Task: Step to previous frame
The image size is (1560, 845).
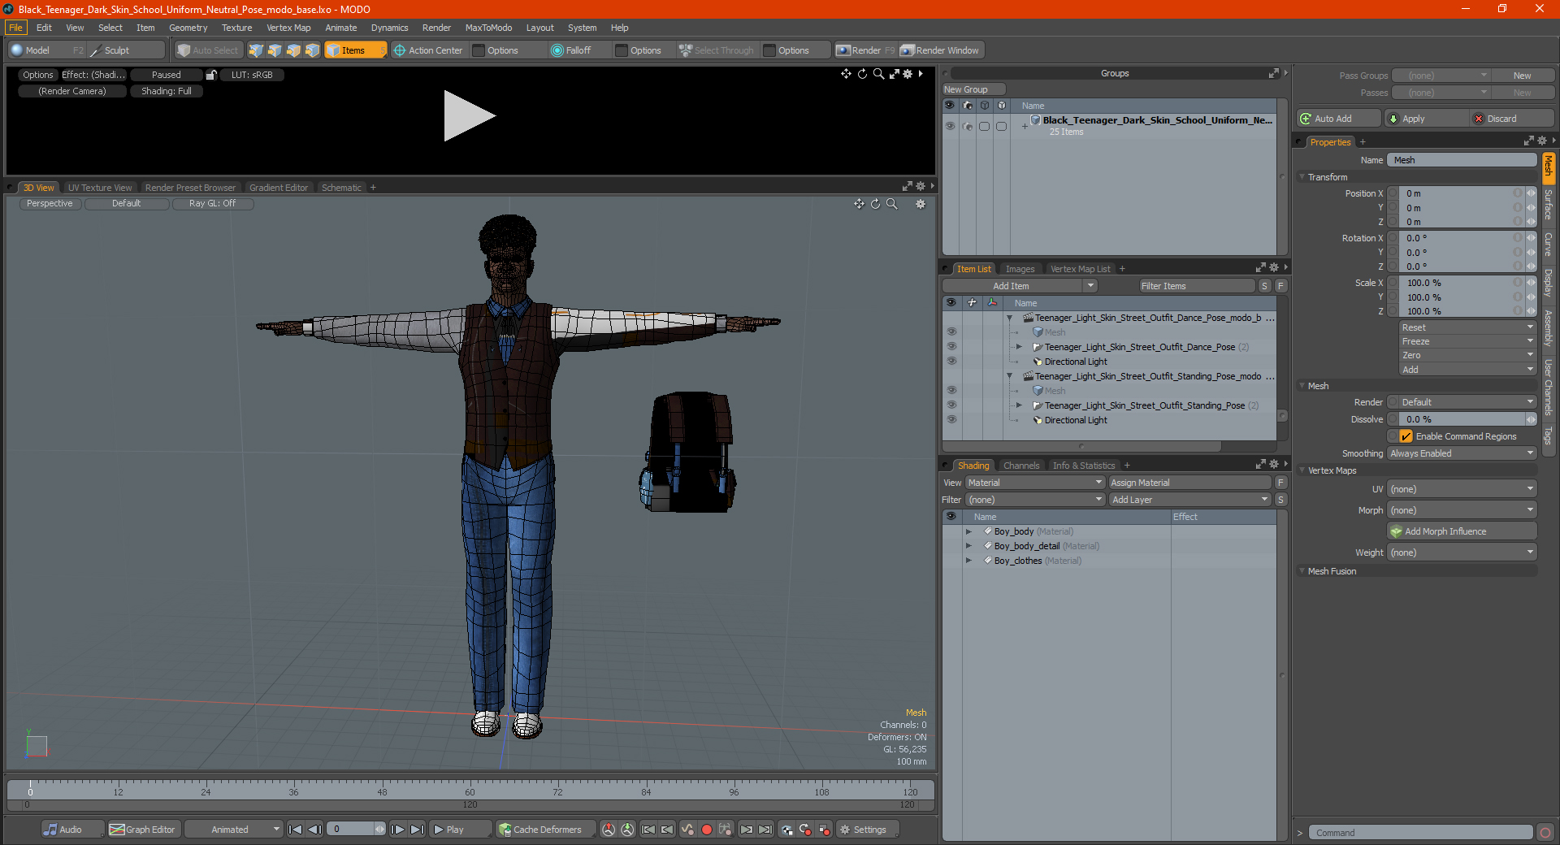Action: [x=314, y=830]
